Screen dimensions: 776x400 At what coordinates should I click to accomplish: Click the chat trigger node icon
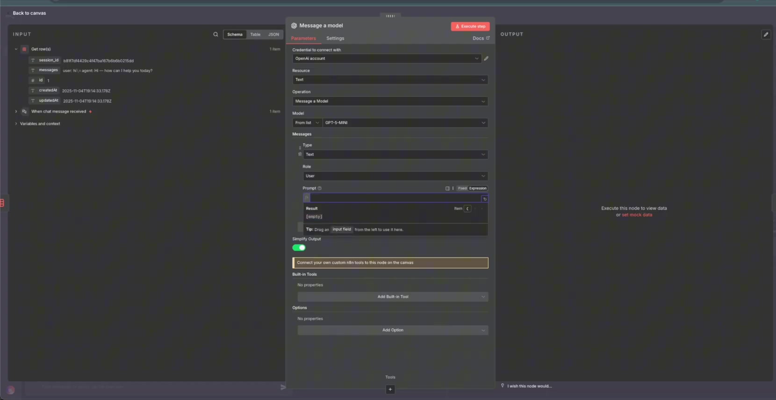24,112
